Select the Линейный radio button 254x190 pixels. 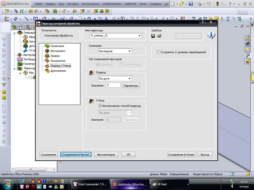[x=98, y=64]
